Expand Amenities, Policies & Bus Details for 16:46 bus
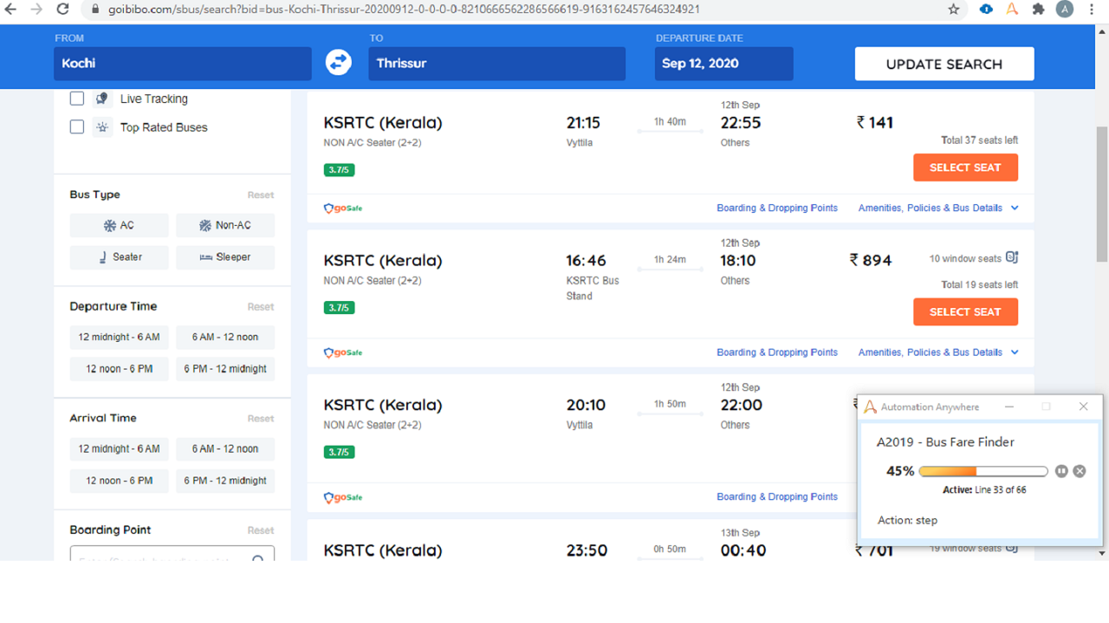 click(x=938, y=352)
